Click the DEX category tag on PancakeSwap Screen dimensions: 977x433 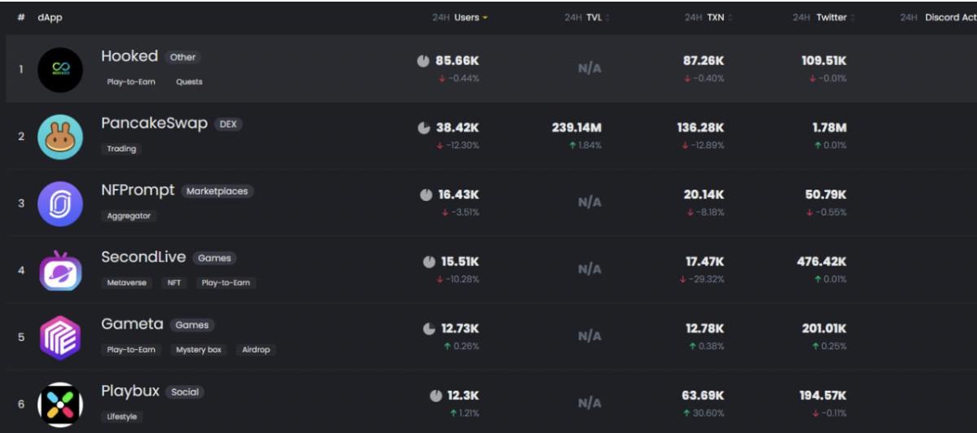(x=228, y=125)
